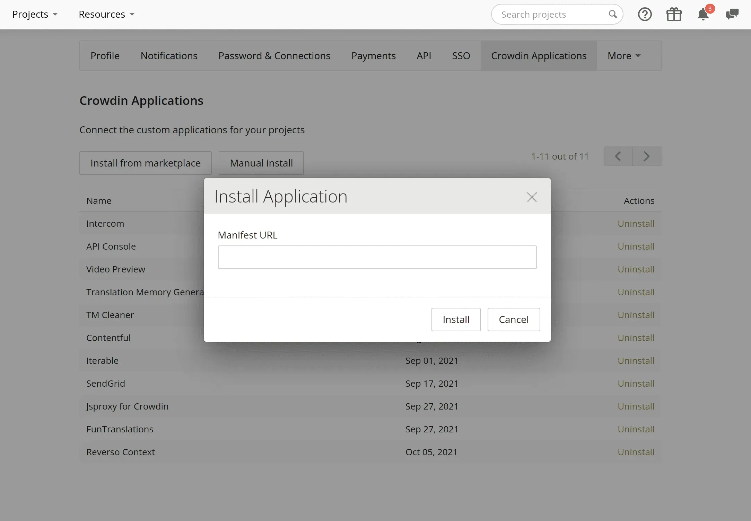Expand the Projects dropdown

(x=35, y=15)
